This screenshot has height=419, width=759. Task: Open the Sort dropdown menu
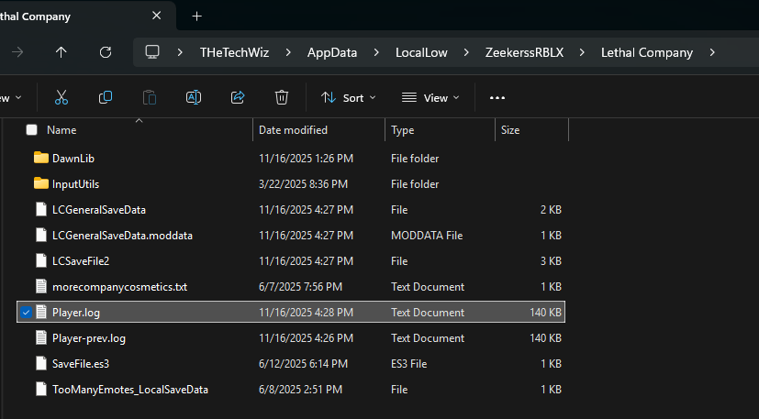[x=348, y=97]
